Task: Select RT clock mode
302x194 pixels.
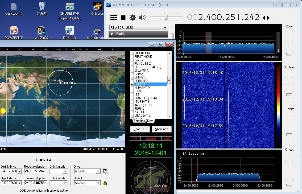Action: pyautogui.click(x=135, y=139)
